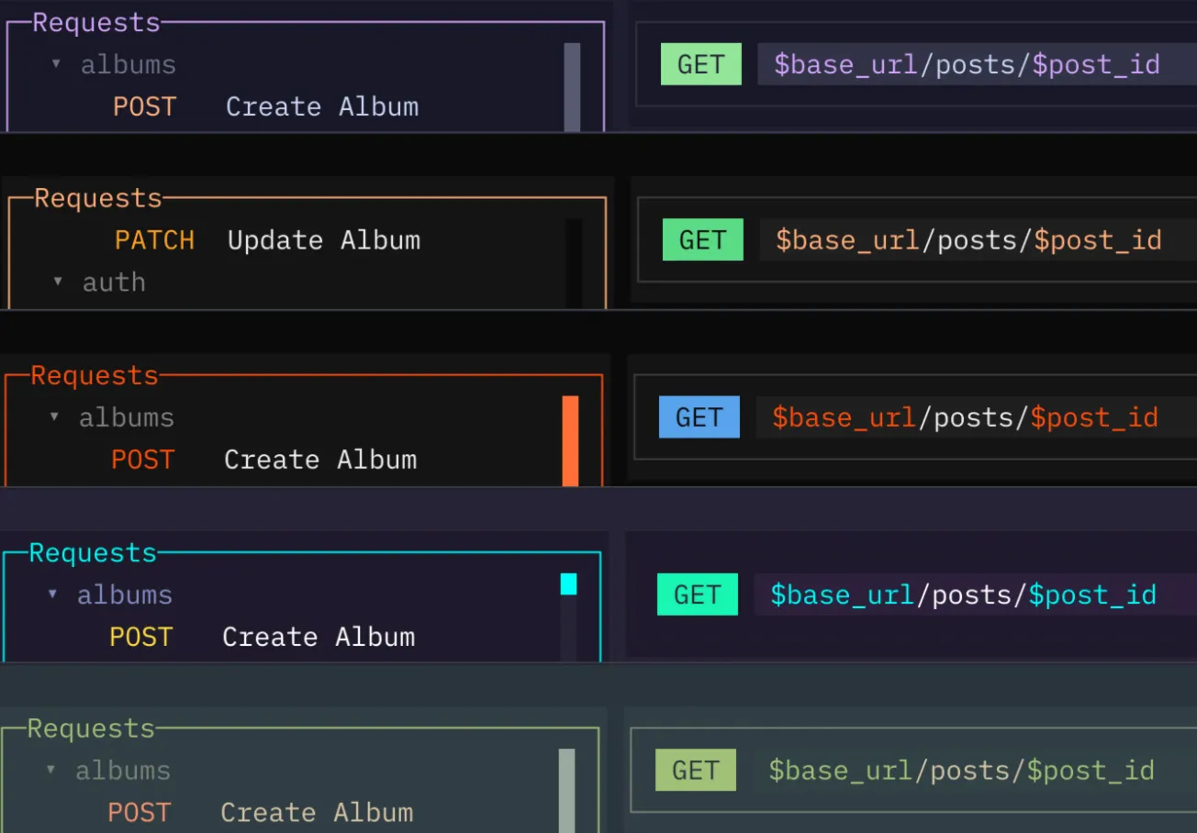
Task: Collapse albums folder in green-bordered Requests panel
Action: click(x=50, y=770)
